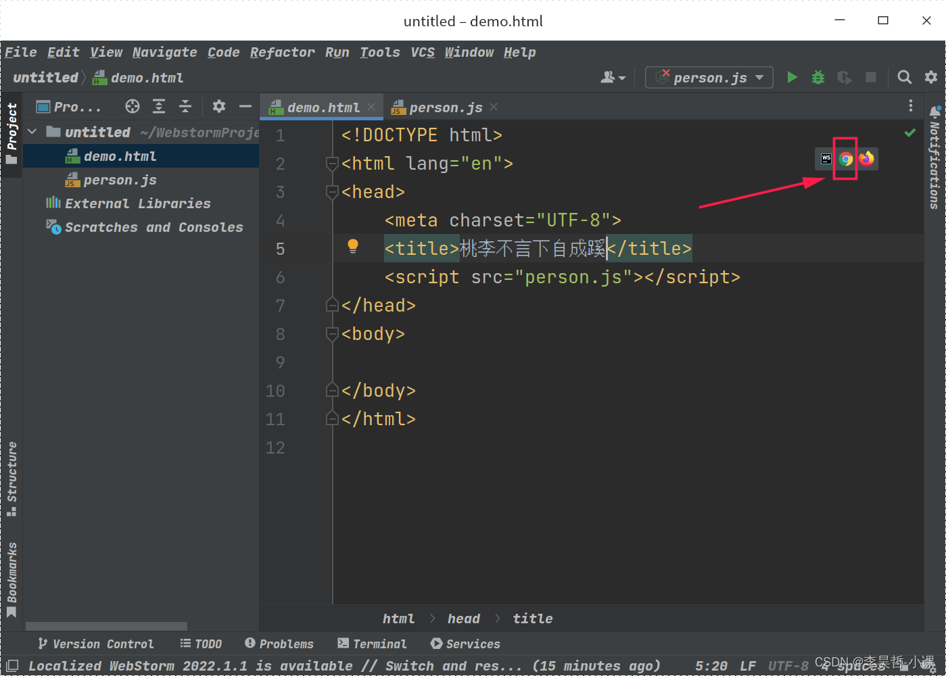
Task: Open built-in WebStorm preview icon
Action: [x=826, y=159]
